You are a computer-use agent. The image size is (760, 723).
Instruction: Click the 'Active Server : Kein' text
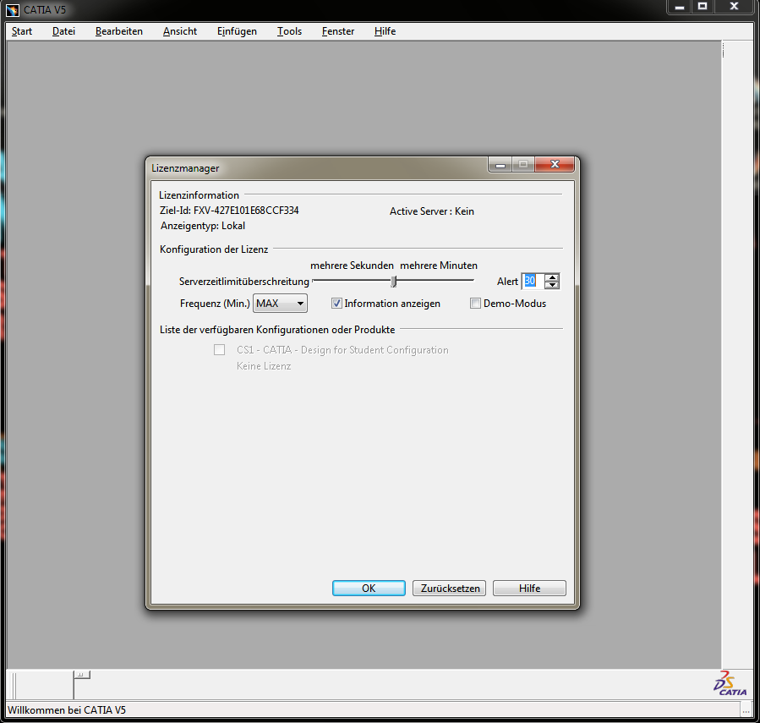(432, 211)
